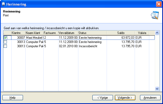Sort by the Klantnr. column header
Viewport: 163px width, 104px height.
(x=18, y=33)
